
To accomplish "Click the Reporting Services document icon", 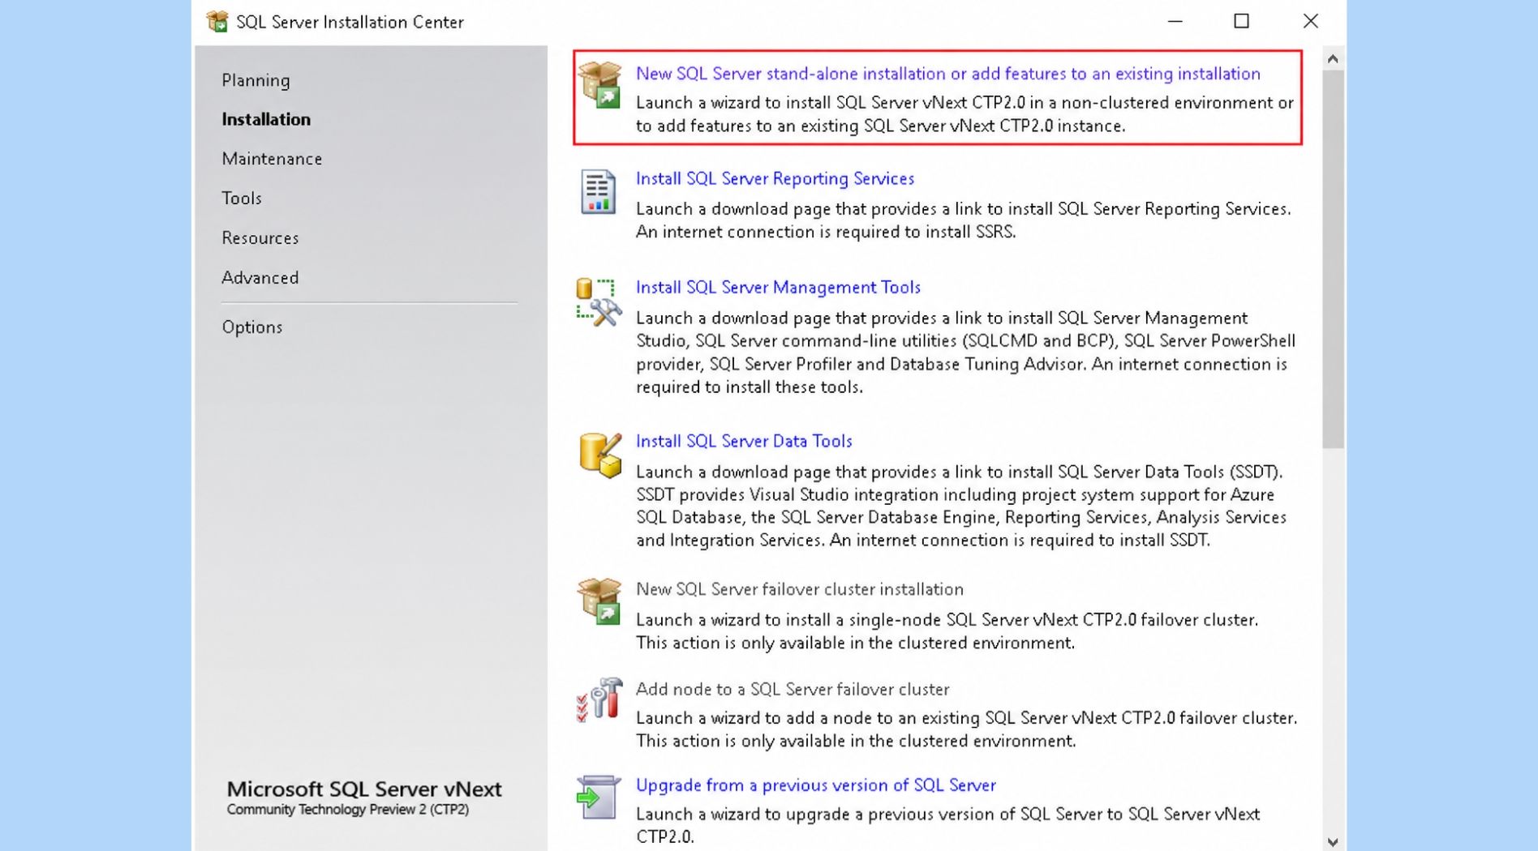I will click(x=598, y=192).
